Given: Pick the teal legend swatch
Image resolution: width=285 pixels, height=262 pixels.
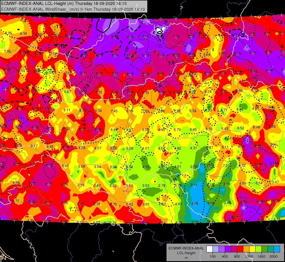Looking at the screenshot, I should (x=271, y=249).
